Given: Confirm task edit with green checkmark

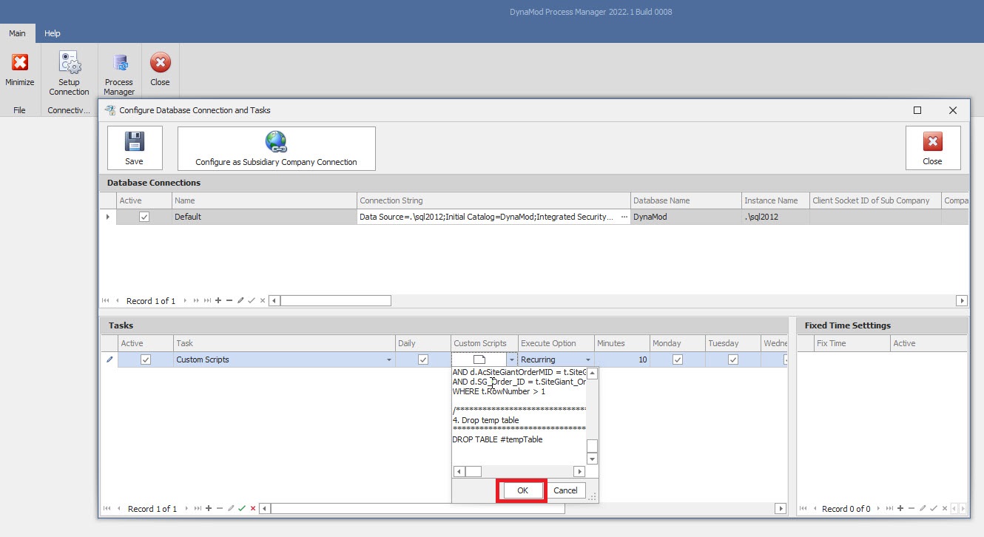Looking at the screenshot, I should pos(242,509).
